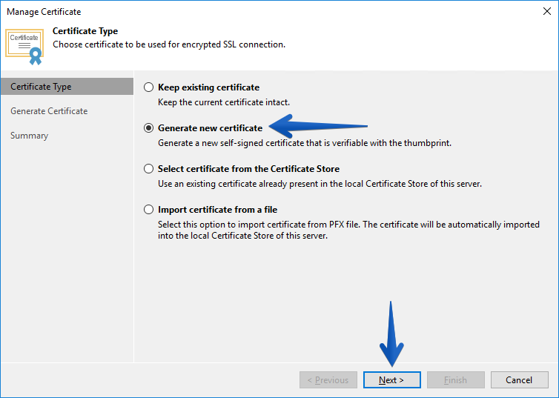Select Generate new certificate radio button
The image size is (559, 398).
click(x=149, y=128)
